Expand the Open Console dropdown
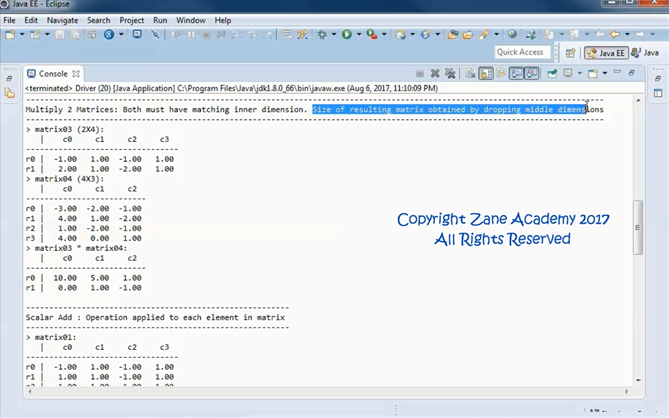The image size is (669, 418). (x=579, y=72)
